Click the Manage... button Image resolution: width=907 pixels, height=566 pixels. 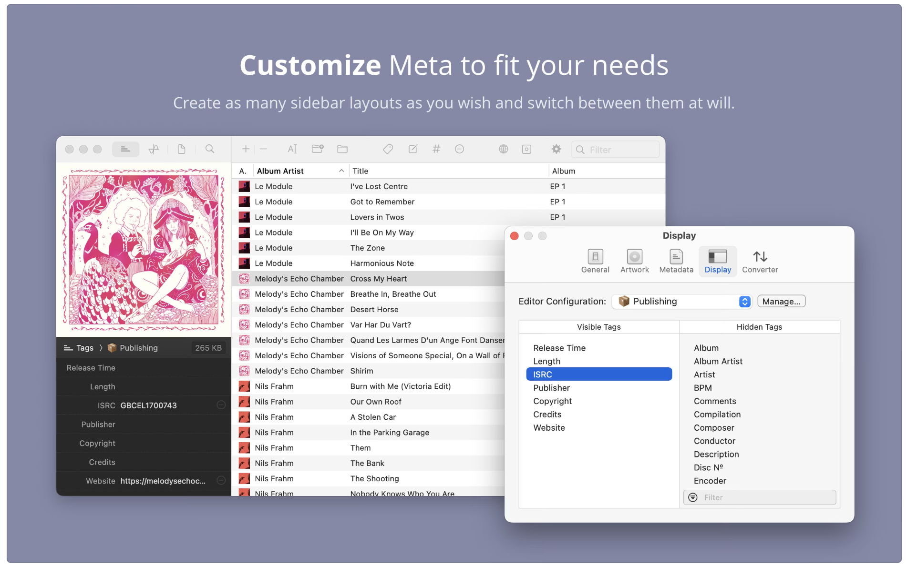pos(781,301)
